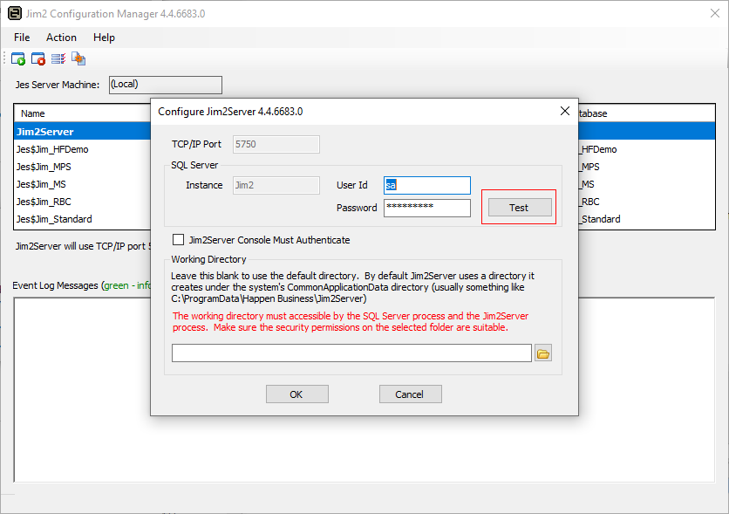729x514 pixels.
Task: Select the Jes$Jim_Standard row
Action: coord(83,219)
